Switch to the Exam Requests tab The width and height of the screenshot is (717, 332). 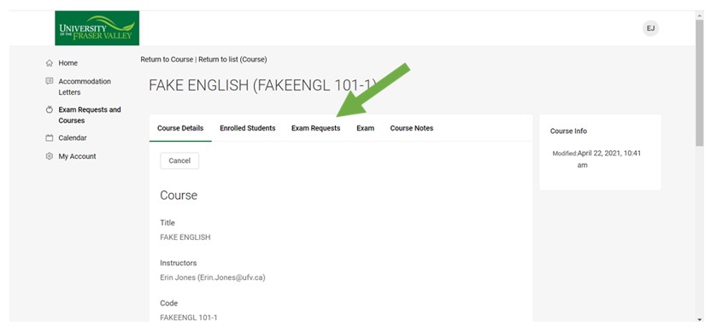(316, 128)
